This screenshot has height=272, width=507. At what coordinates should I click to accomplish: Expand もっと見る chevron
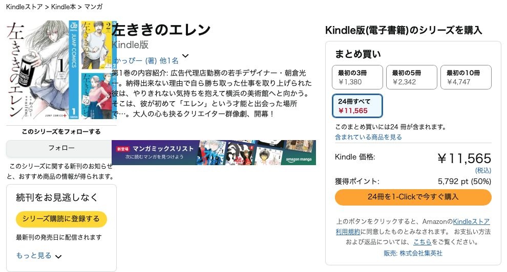(x=58, y=256)
